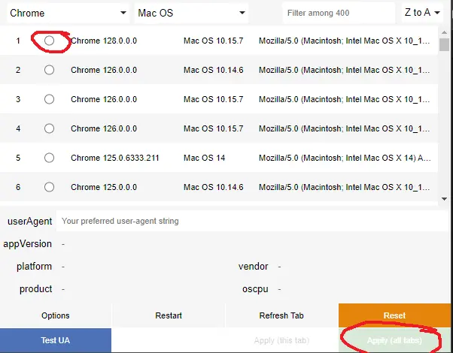Click the Apply (this tab) button
The height and width of the screenshot is (353, 453).
pyautogui.click(x=281, y=340)
